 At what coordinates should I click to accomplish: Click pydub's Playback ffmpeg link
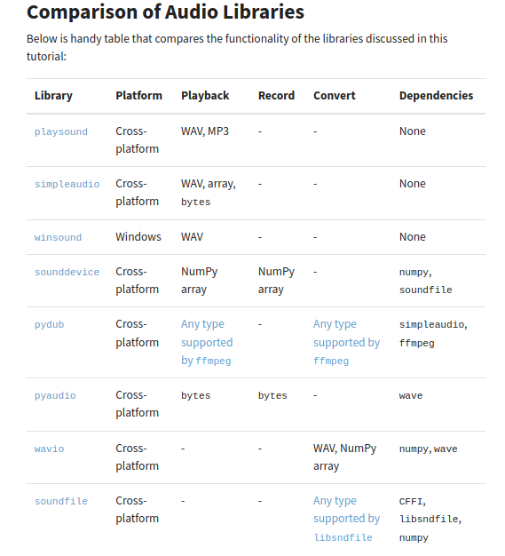click(x=207, y=342)
